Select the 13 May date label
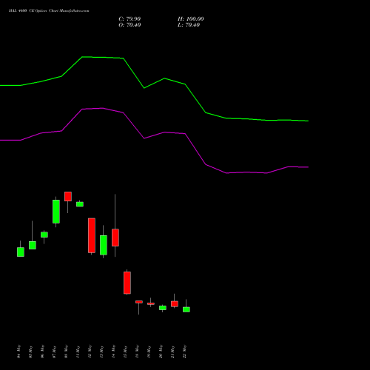This screenshot has width=370, height=370. pos(102,351)
